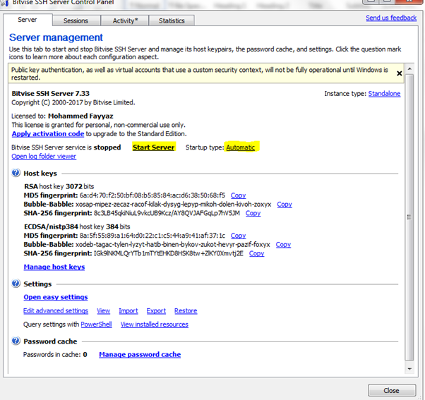The width and height of the screenshot is (425, 400).
Task: Click the Send us feedback link
Action: point(391,18)
